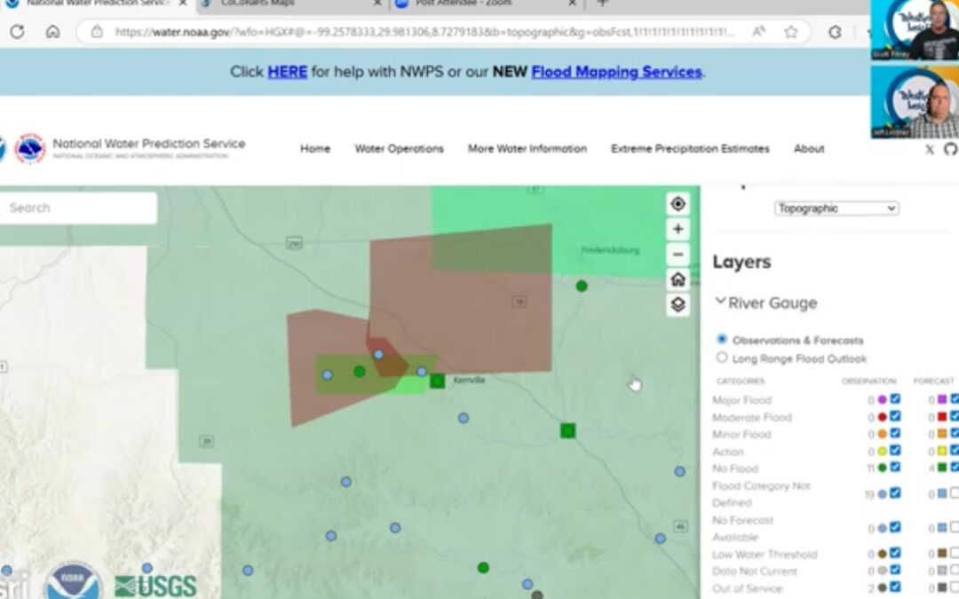The height and width of the screenshot is (599, 959).
Task: Uncheck Major Flood observation checkbox
Action: coord(895,399)
